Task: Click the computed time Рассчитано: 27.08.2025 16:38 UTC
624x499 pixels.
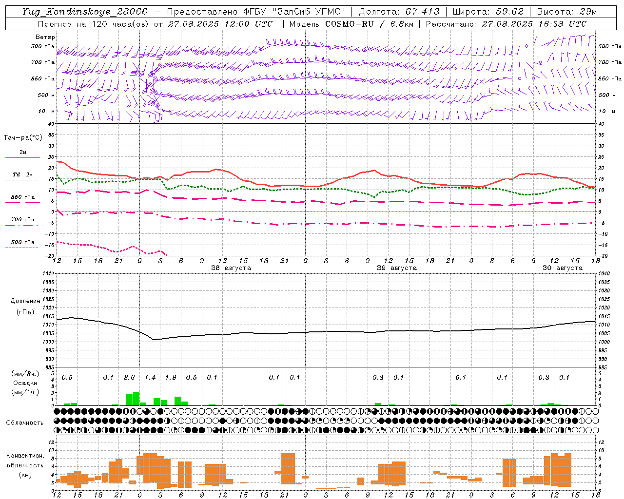Action: tap(506, 24)
